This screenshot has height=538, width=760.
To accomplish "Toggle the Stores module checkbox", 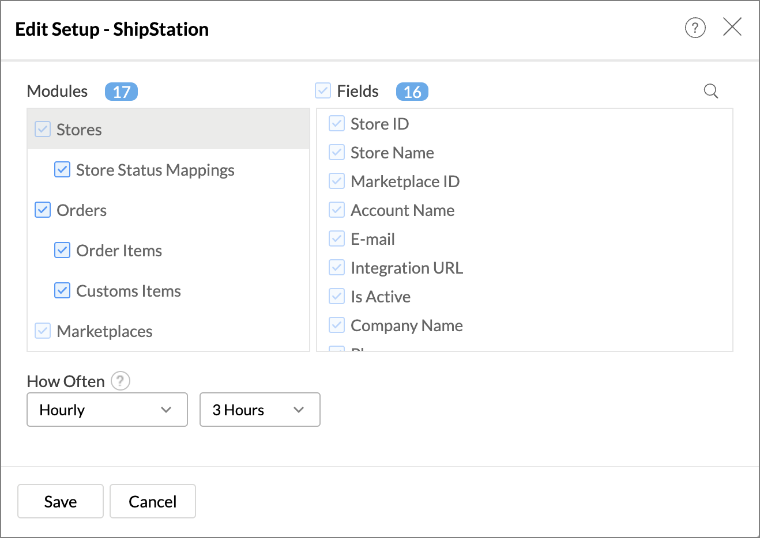I will 43,129.
